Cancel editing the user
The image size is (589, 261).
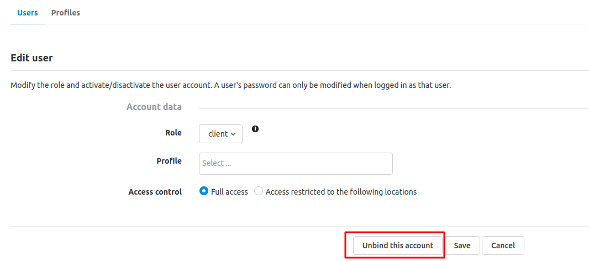pyautogui.click(x=503, y=246)
